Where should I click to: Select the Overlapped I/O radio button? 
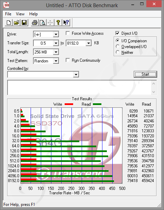coord(118,46)
